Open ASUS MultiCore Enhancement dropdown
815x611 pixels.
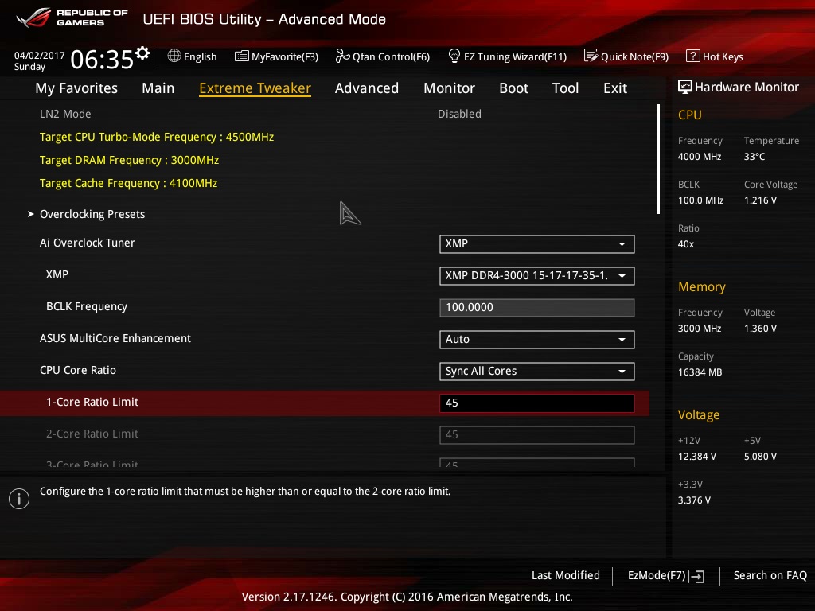click(x=537, y=339)
